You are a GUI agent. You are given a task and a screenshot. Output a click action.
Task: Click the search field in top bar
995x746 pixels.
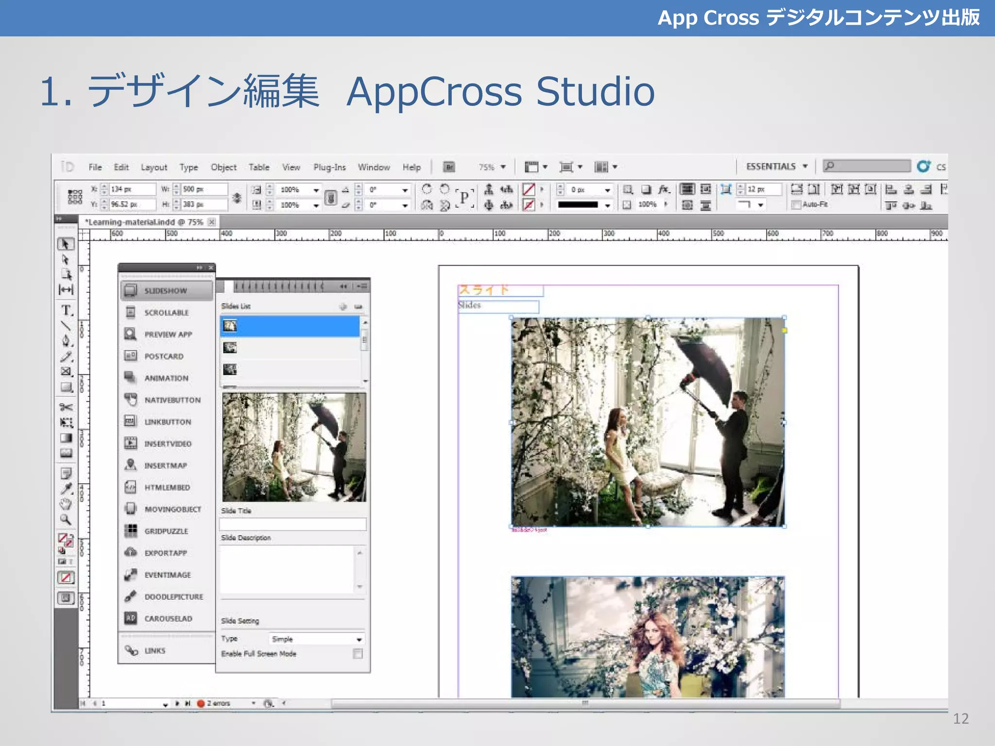(x=867, y=166)
